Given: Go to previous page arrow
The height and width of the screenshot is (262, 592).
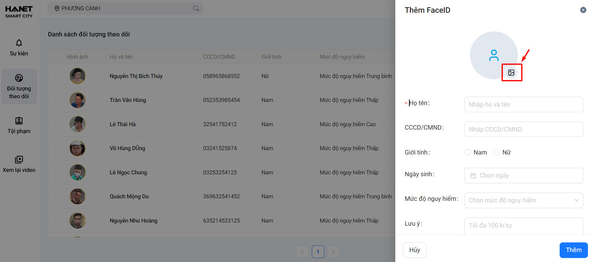Looking at the screenshot, I should point(302,252).
